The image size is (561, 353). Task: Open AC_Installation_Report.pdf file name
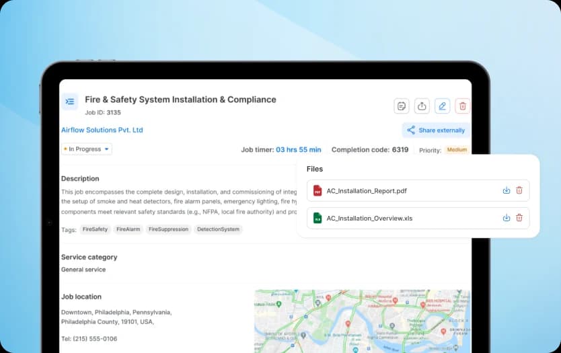tap(367, 191)
